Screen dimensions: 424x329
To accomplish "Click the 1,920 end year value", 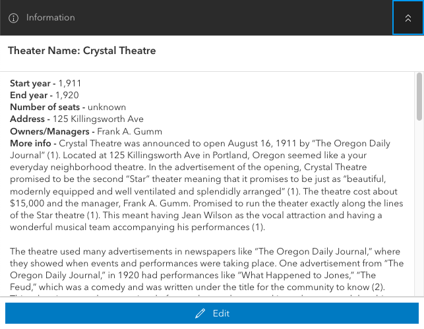I will [x=67, y=96].
